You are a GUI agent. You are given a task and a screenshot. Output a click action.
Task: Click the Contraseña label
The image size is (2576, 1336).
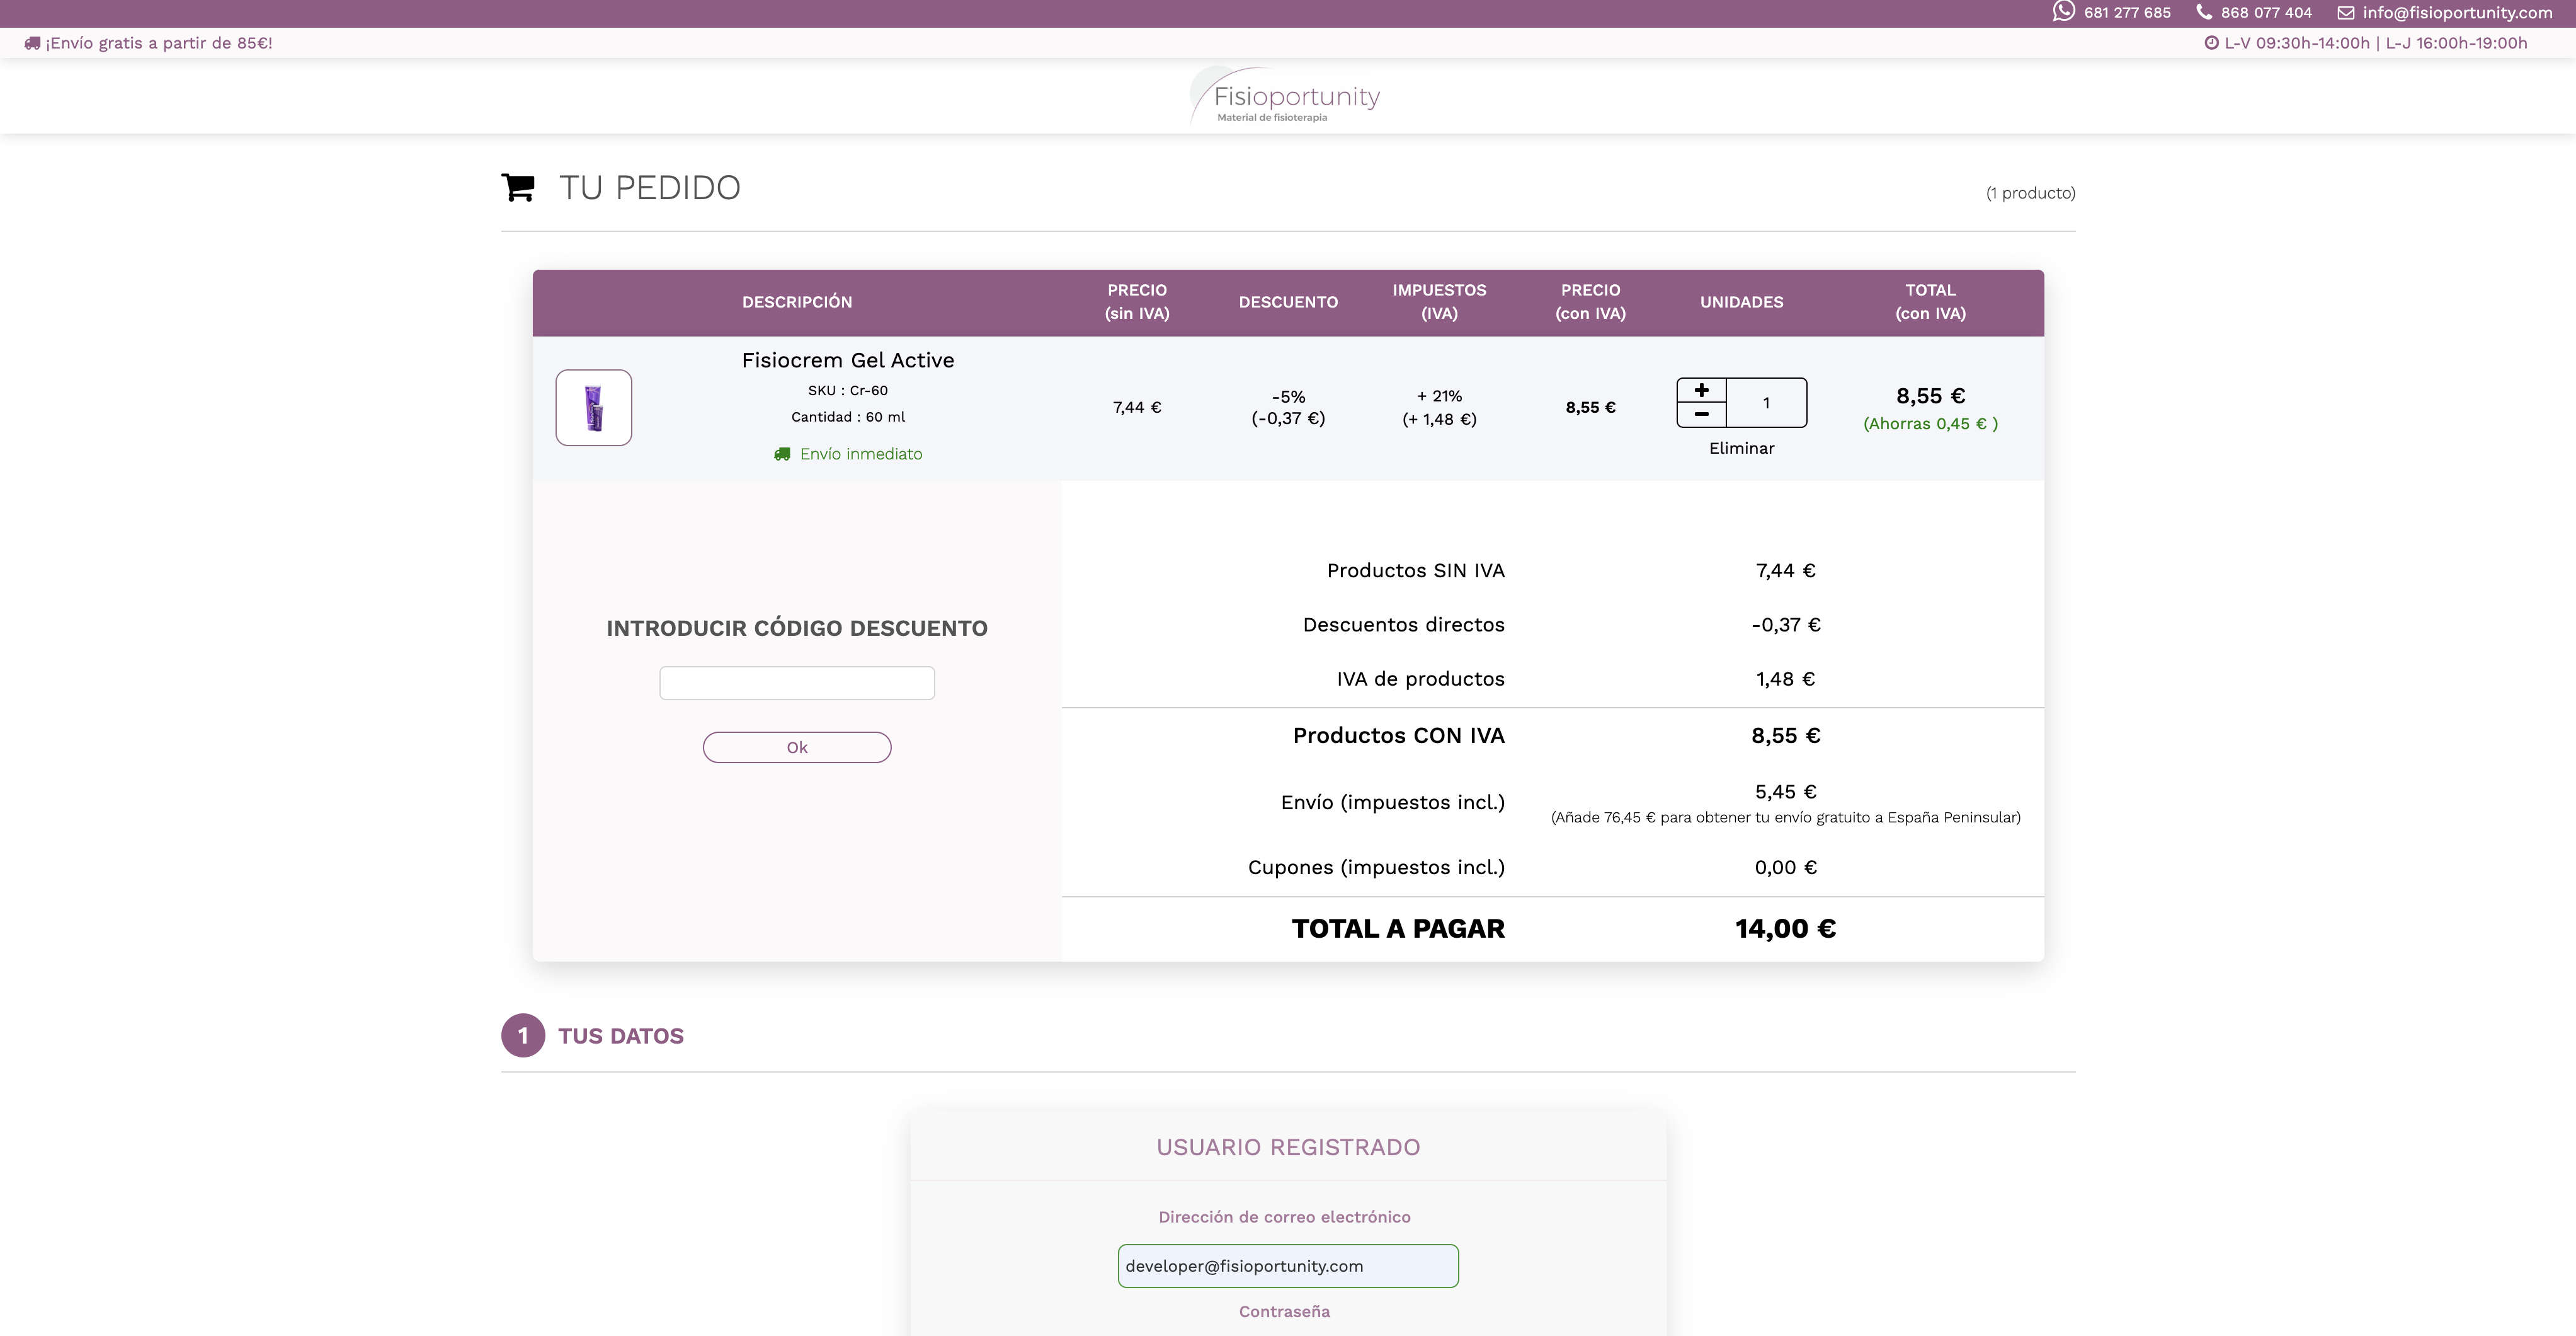click(x=1284, y=1312)
